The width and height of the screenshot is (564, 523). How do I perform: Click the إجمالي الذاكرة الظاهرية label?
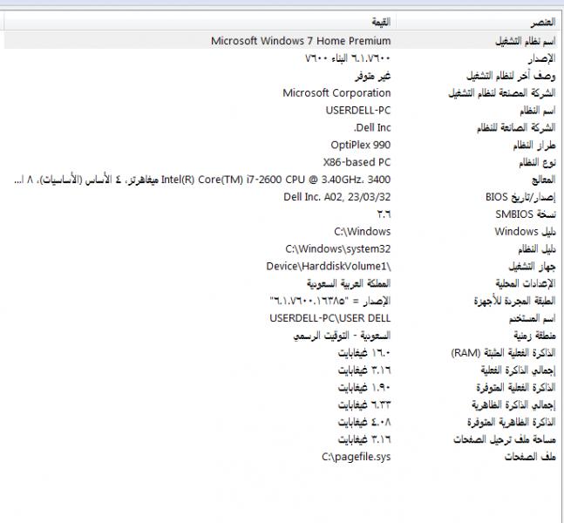pyautogui.click(x=514, y=405)
